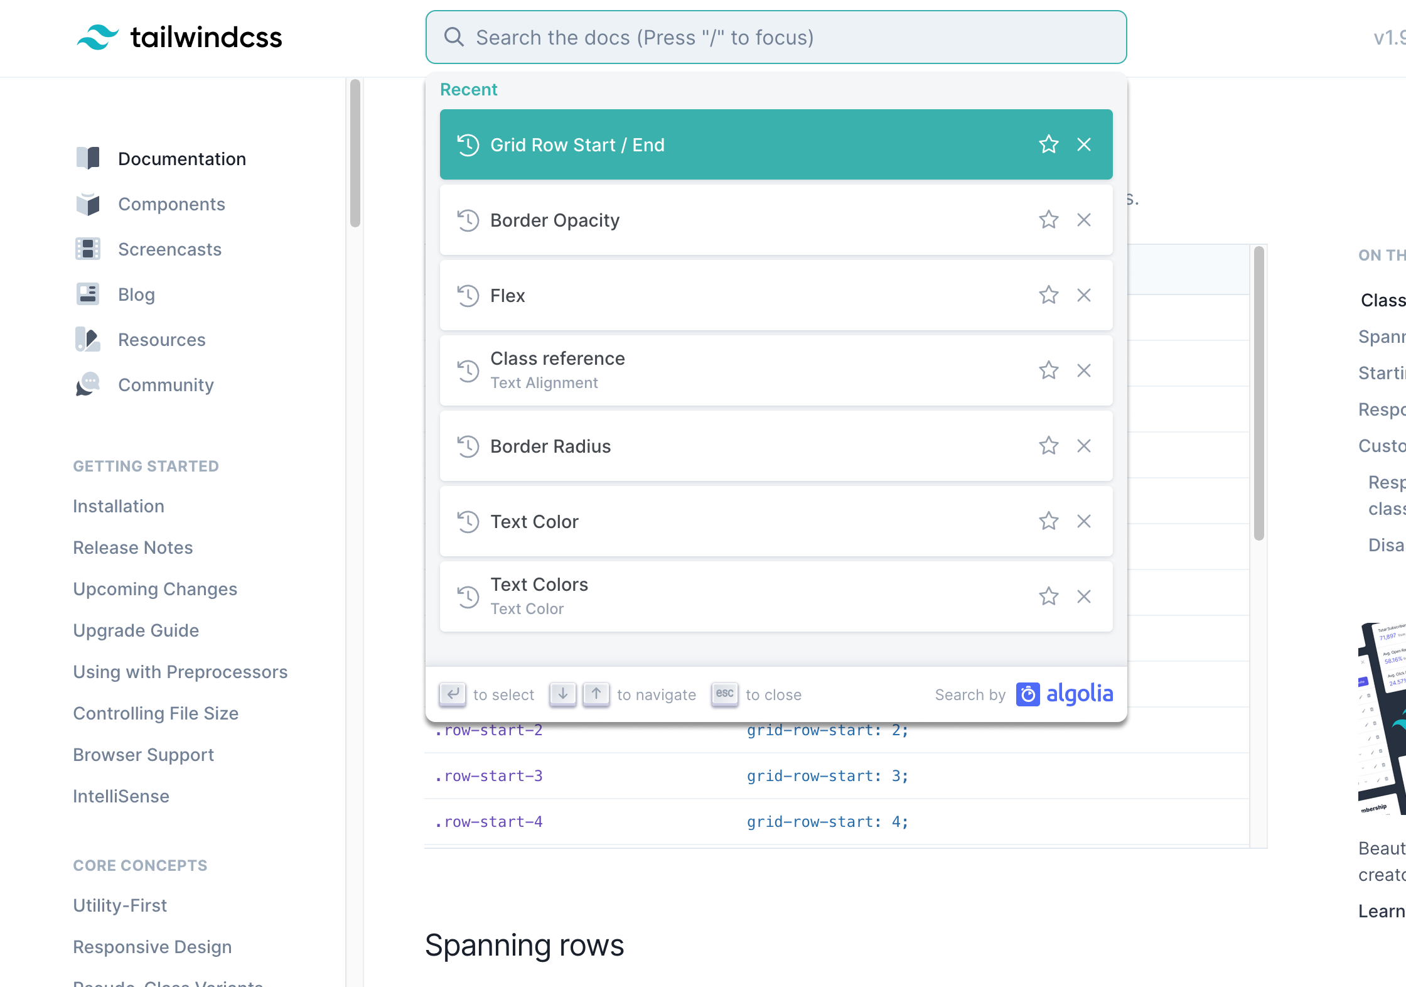Click the Algolia logo

pos(1065,694)
